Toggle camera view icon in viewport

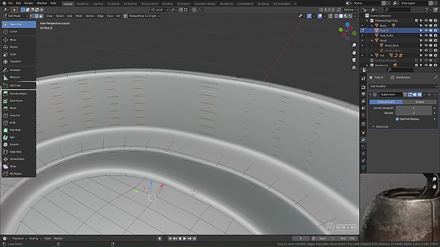tap(354, 60)
